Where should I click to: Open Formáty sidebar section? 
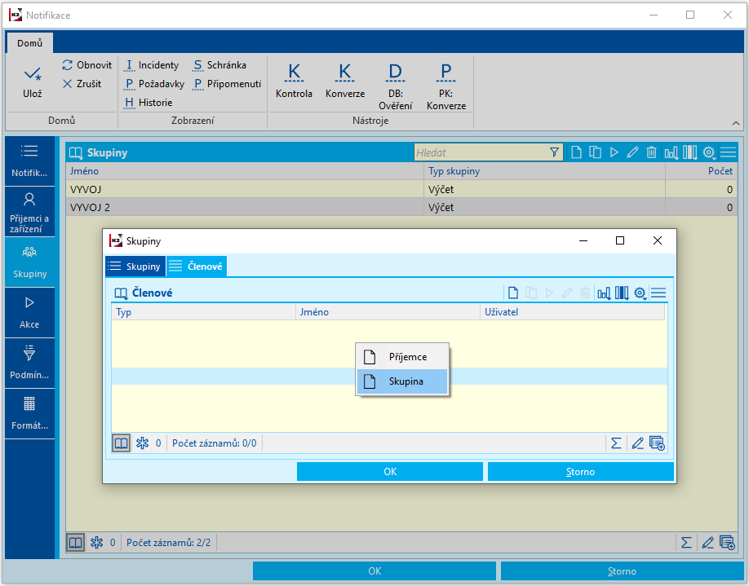pyautogui.click(x=29, y=414)
